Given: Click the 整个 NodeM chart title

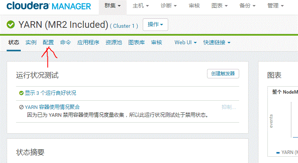Looking at the screenshot, I should point(285,92).
